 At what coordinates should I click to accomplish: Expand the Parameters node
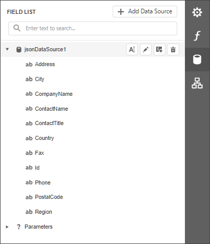click(7, 227)
